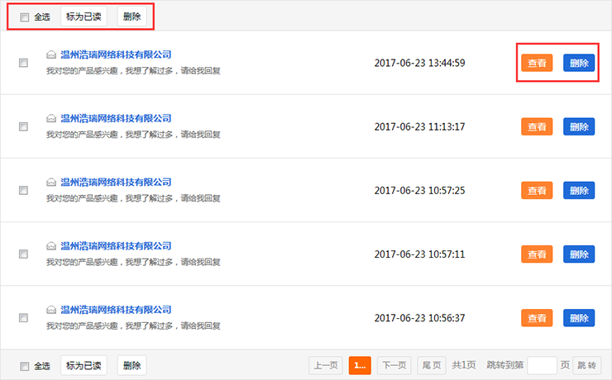Click preview text under the 13:44:59 message
The height and width of the screenshot is (380, 612).
tap(133, 71)
